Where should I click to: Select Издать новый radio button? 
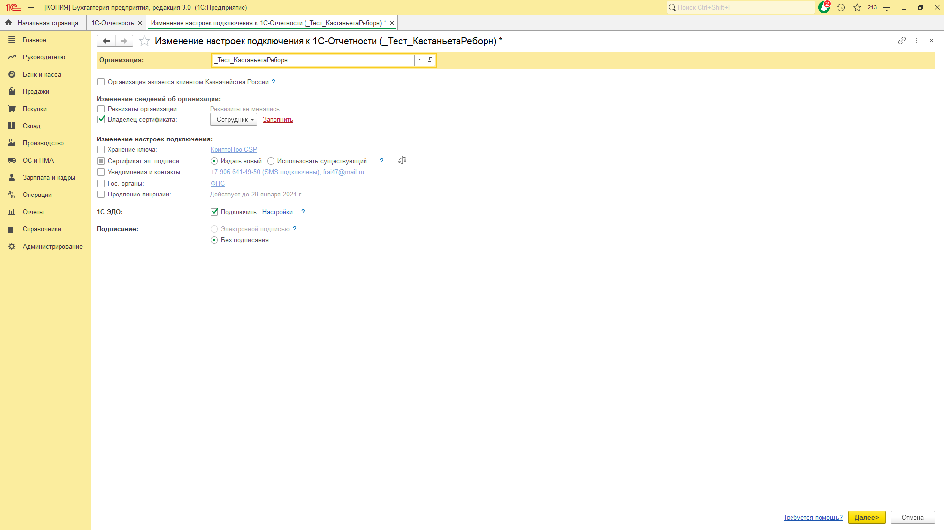click(x=214, y=161)
